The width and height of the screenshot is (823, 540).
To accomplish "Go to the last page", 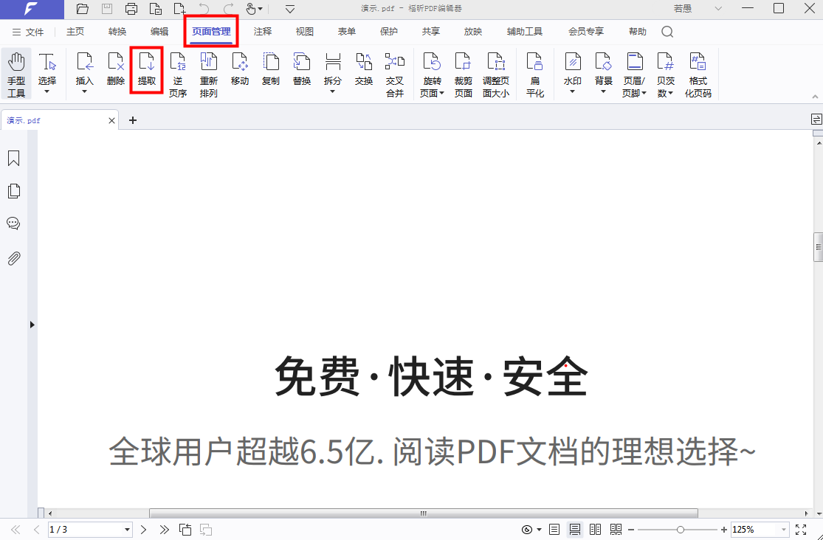I will click(165, 530).
